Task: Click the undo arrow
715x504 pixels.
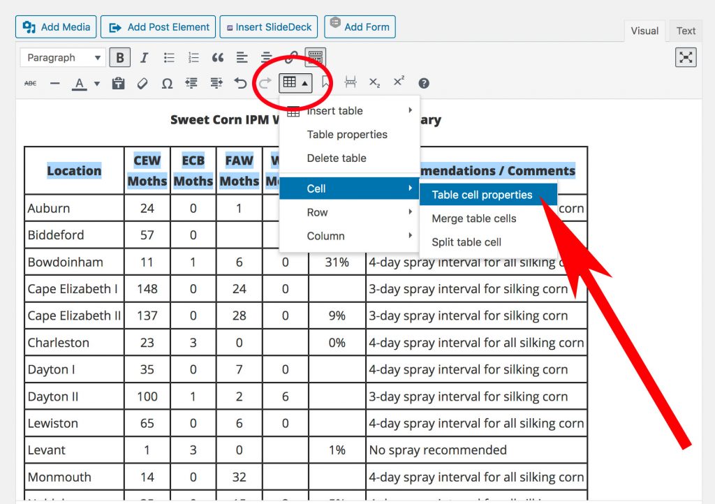Action: (x=240, y=83)
